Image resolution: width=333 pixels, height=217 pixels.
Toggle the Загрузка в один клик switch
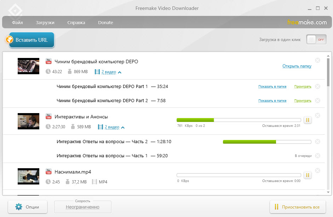[x=316, y=40]
